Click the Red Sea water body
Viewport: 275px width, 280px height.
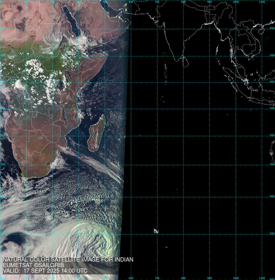pyautogui.click(x=71, y=20)
